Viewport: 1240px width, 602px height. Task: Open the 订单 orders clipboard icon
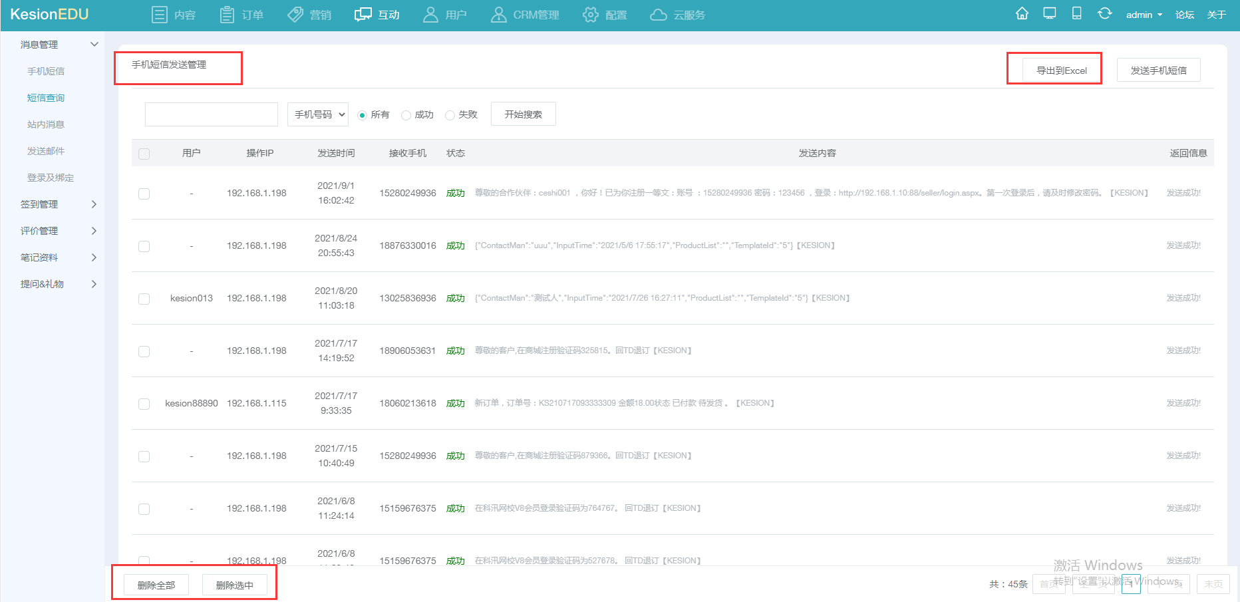[227, 15]
